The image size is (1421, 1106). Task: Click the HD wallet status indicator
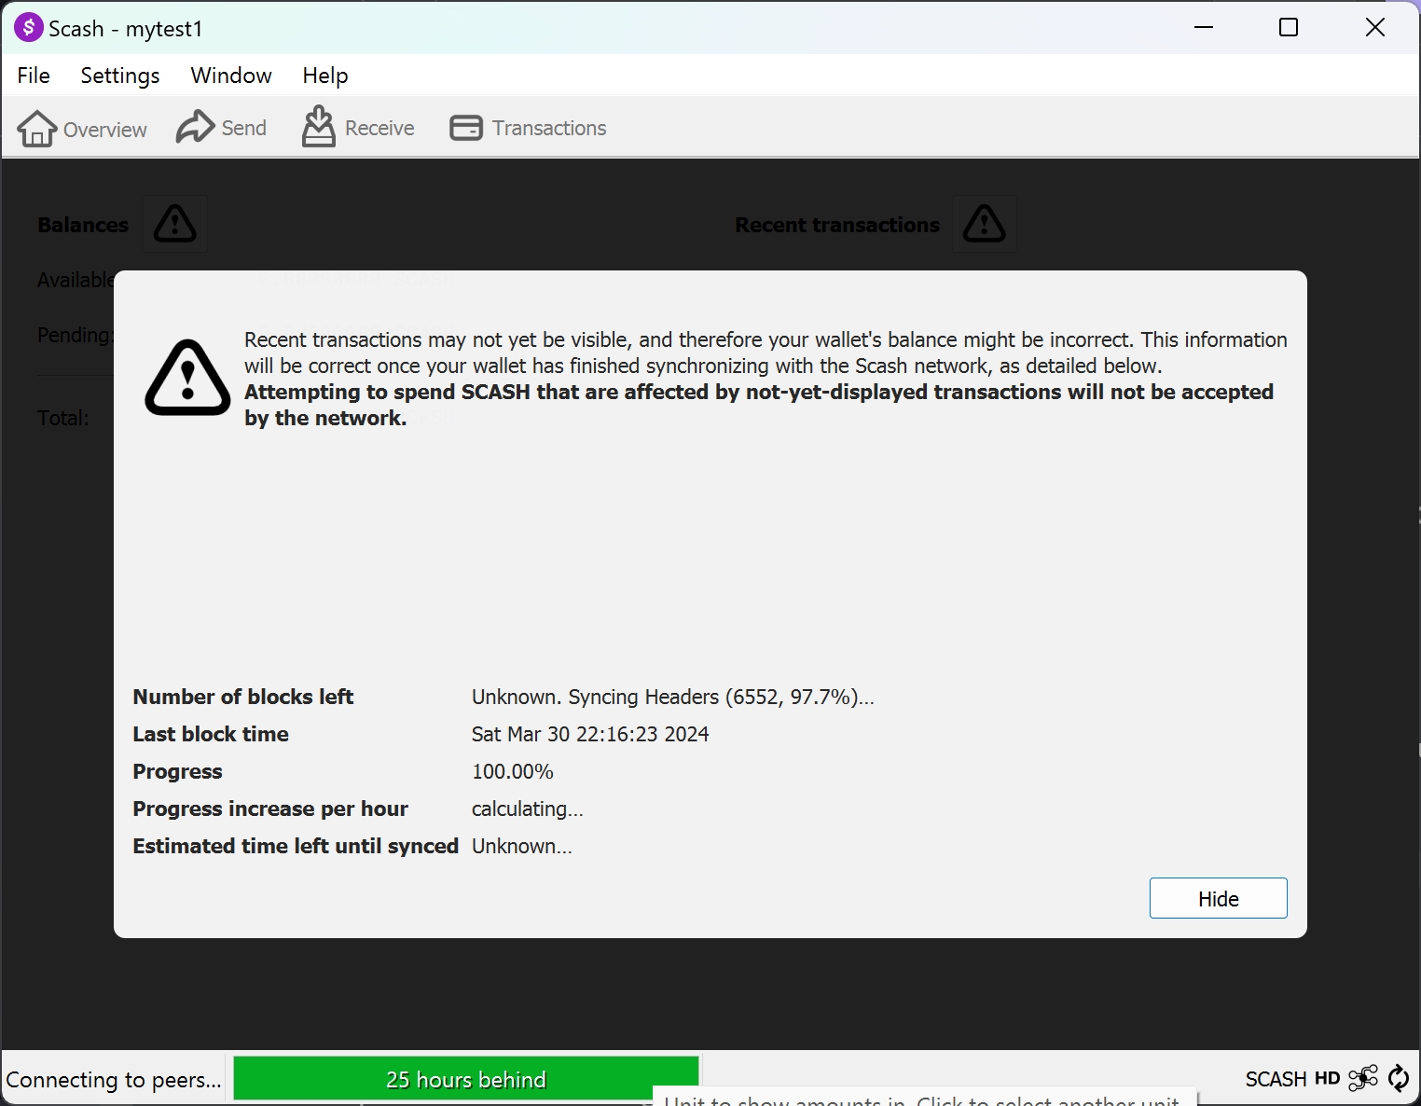1327,1079
